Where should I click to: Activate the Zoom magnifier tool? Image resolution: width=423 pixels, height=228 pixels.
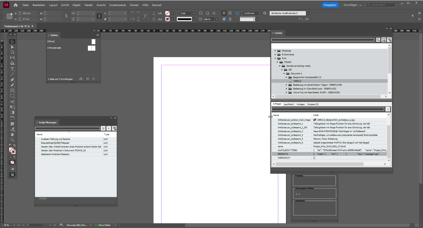point(12,140)
